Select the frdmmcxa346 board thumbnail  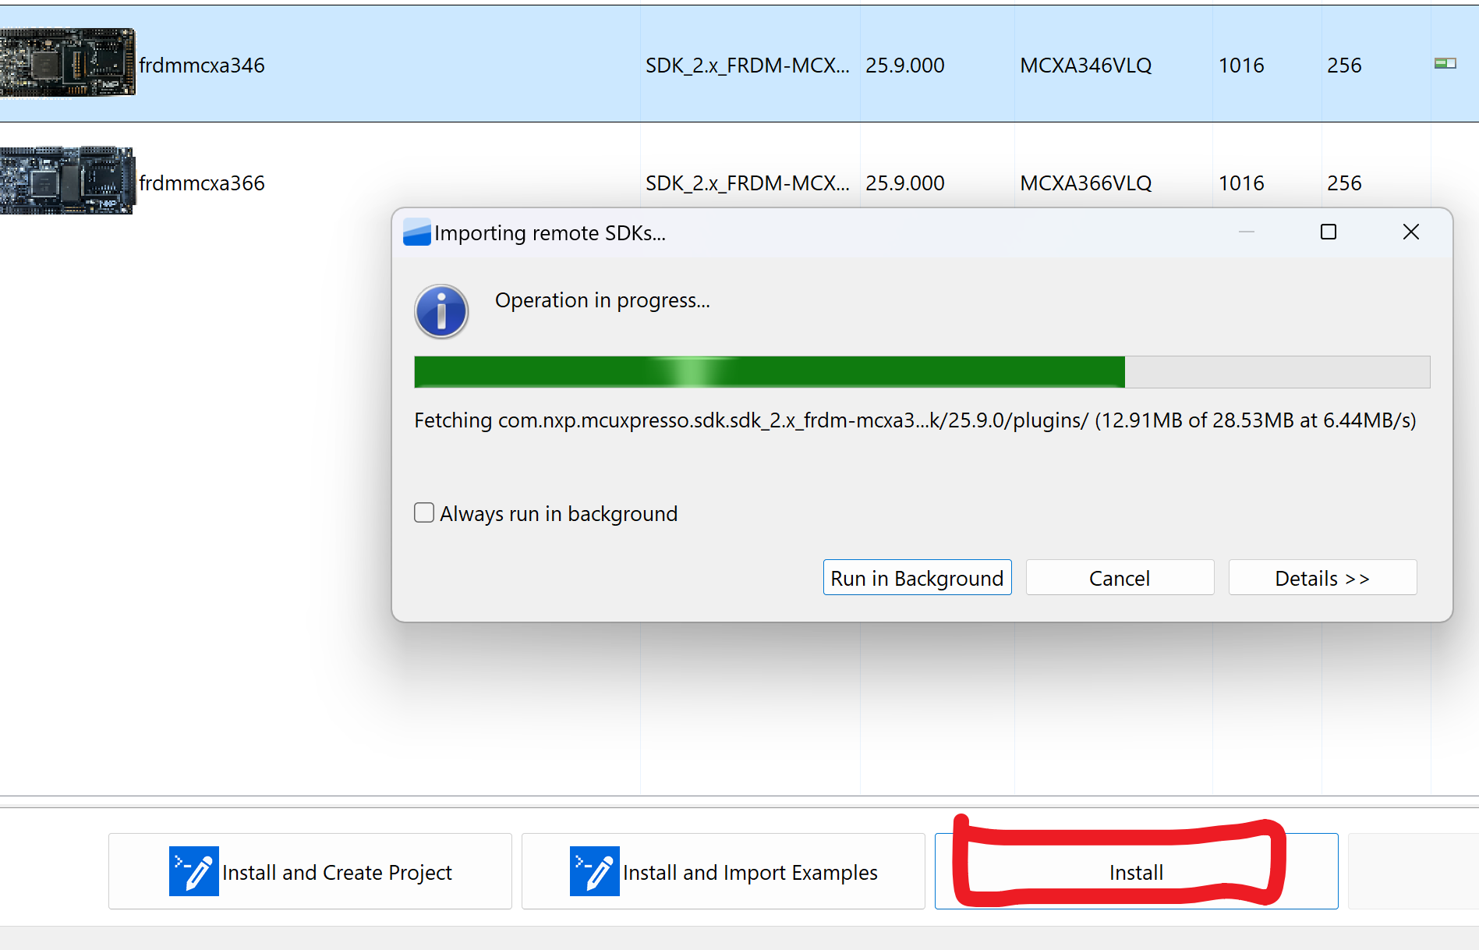pos(68,63)
